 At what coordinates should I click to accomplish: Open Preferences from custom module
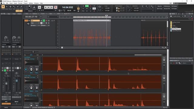coord(167,6)
